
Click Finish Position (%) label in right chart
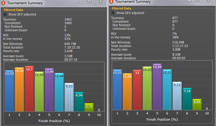point(162,120)
